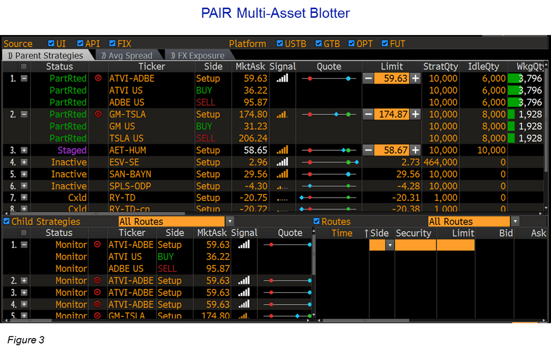Click the signal bars for the GM-TSLA child strategy

(x=243, y=316)
